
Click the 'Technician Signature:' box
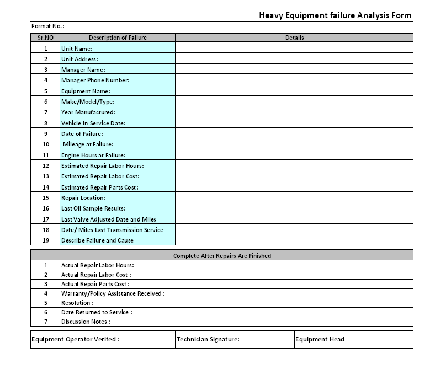[235, 339]
